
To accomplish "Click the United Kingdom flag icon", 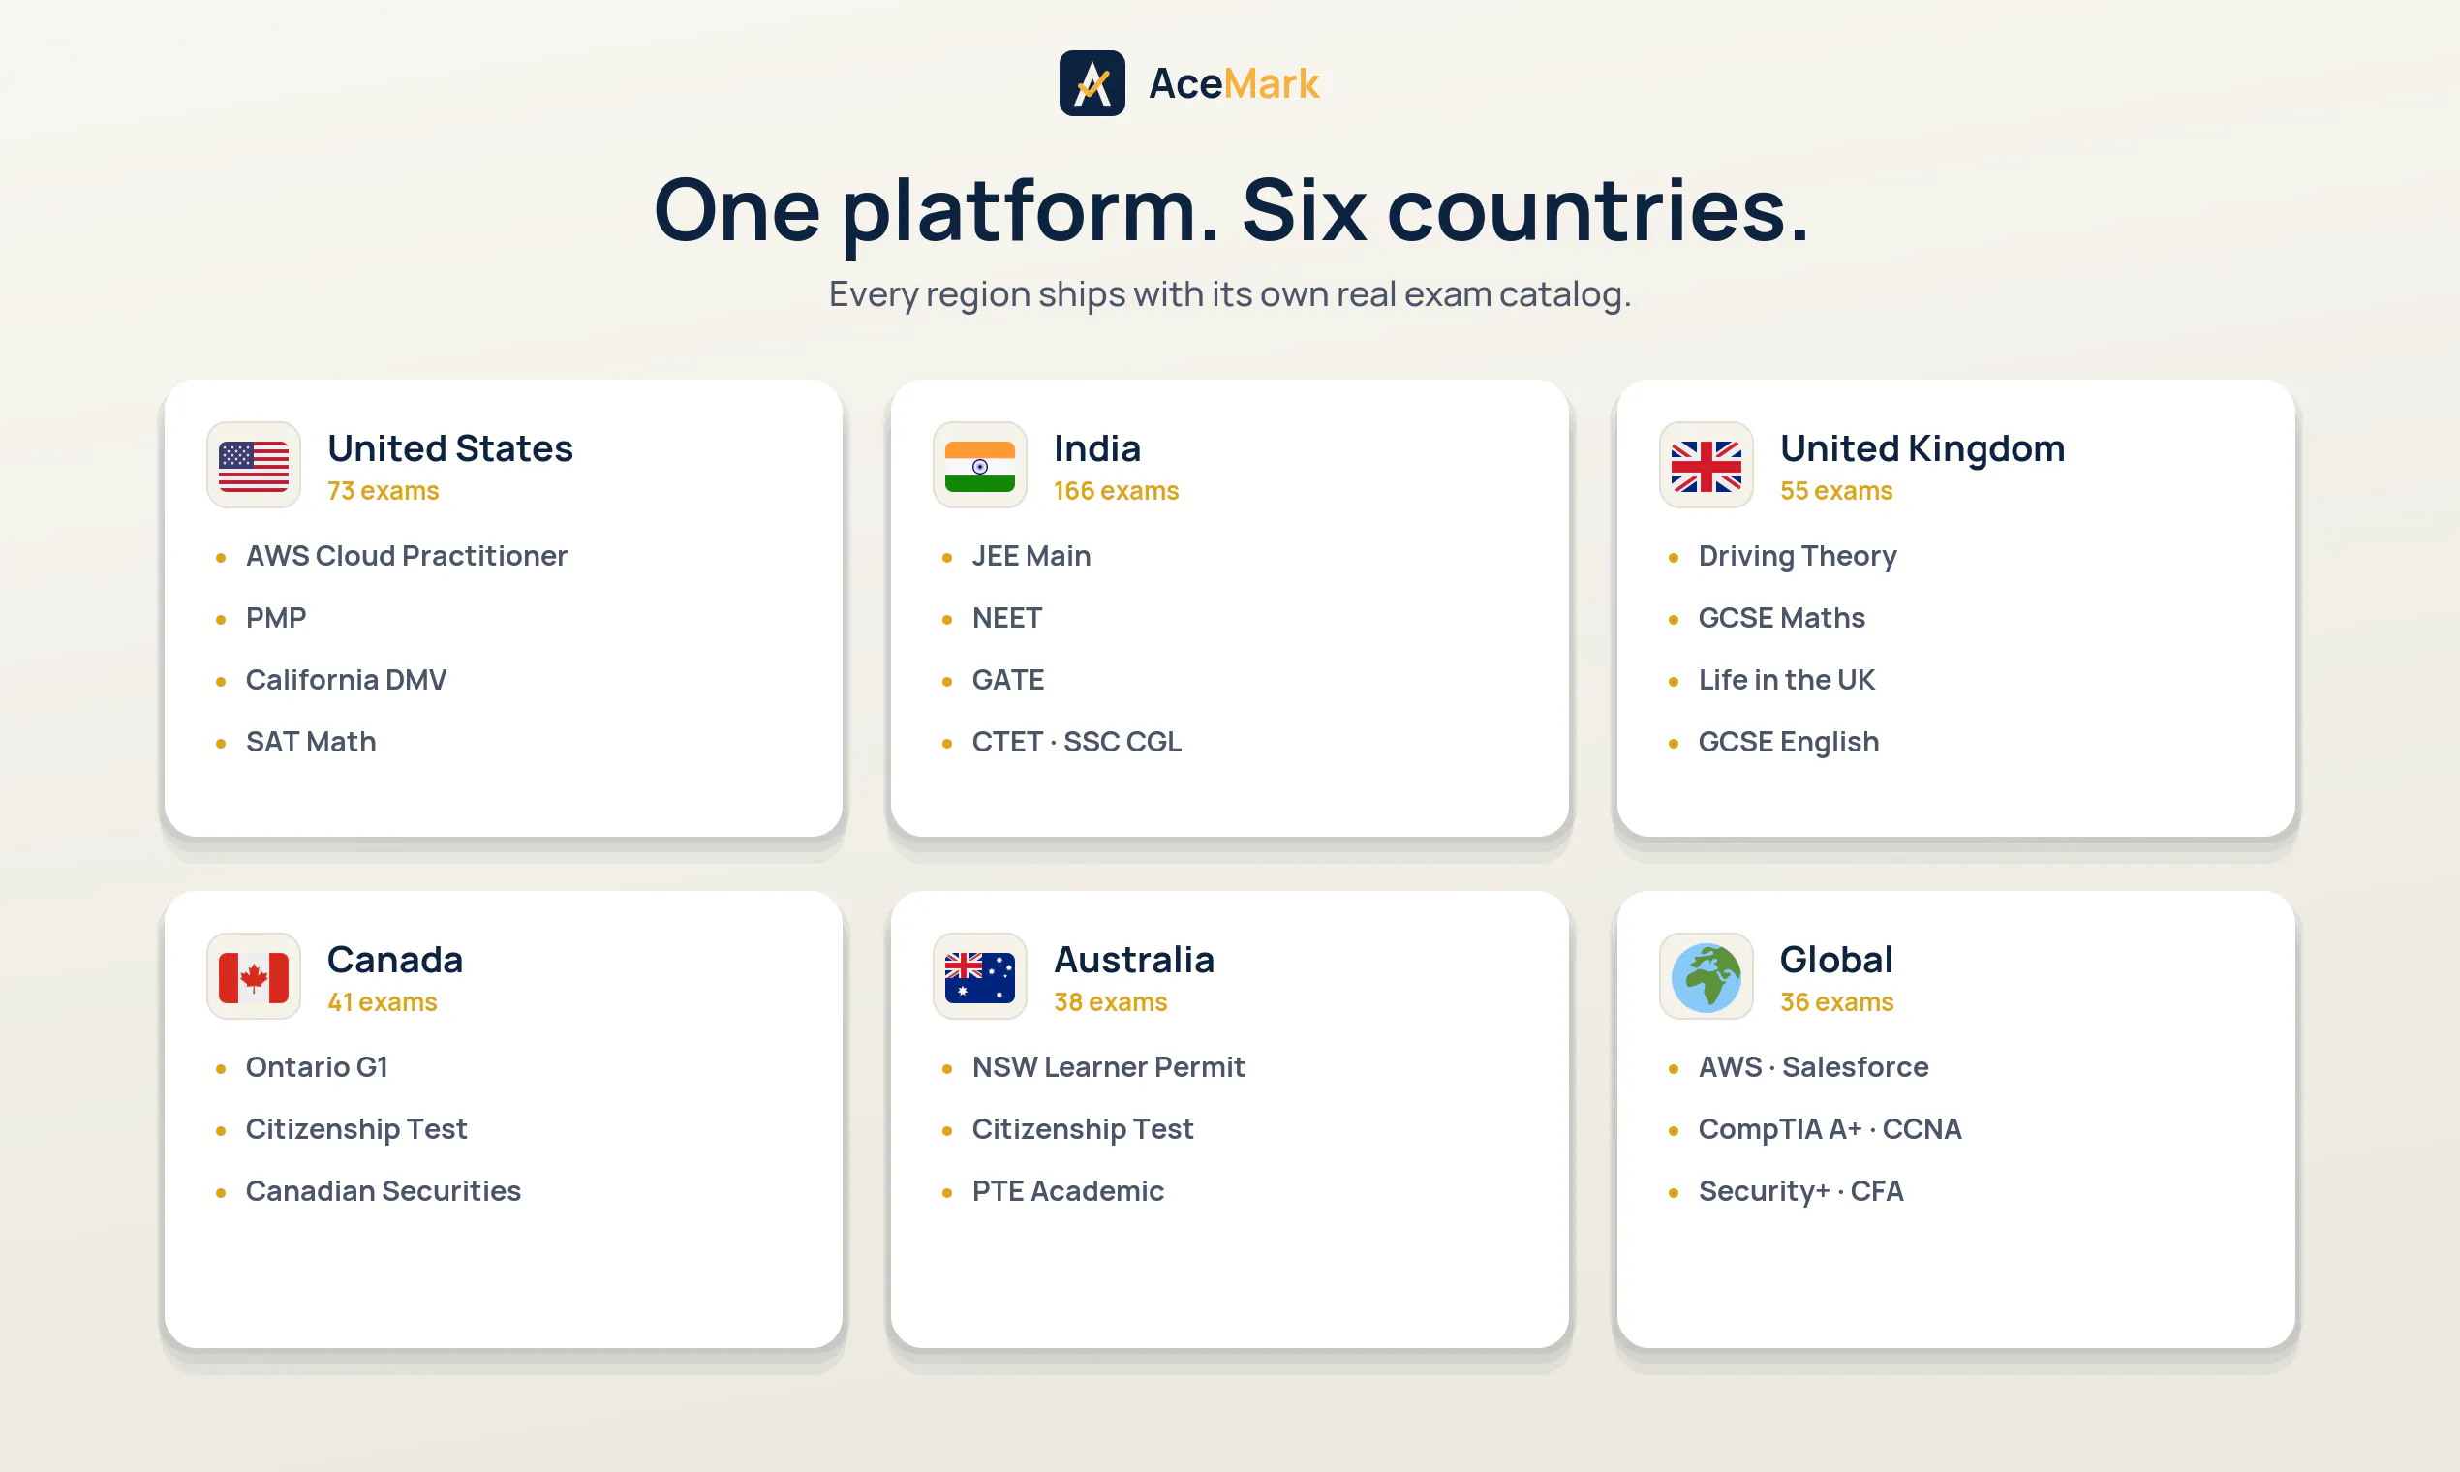I will click(1707, 465).
